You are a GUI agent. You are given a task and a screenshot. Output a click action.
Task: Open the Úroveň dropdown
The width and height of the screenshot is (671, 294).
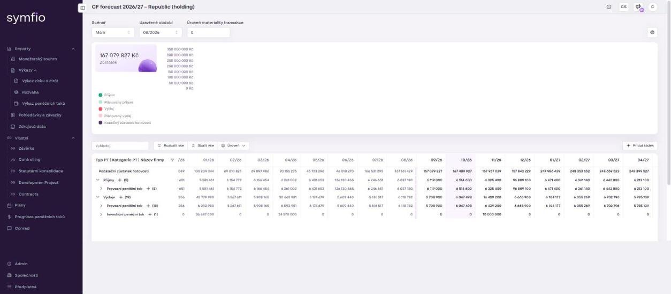pos(233,145)
